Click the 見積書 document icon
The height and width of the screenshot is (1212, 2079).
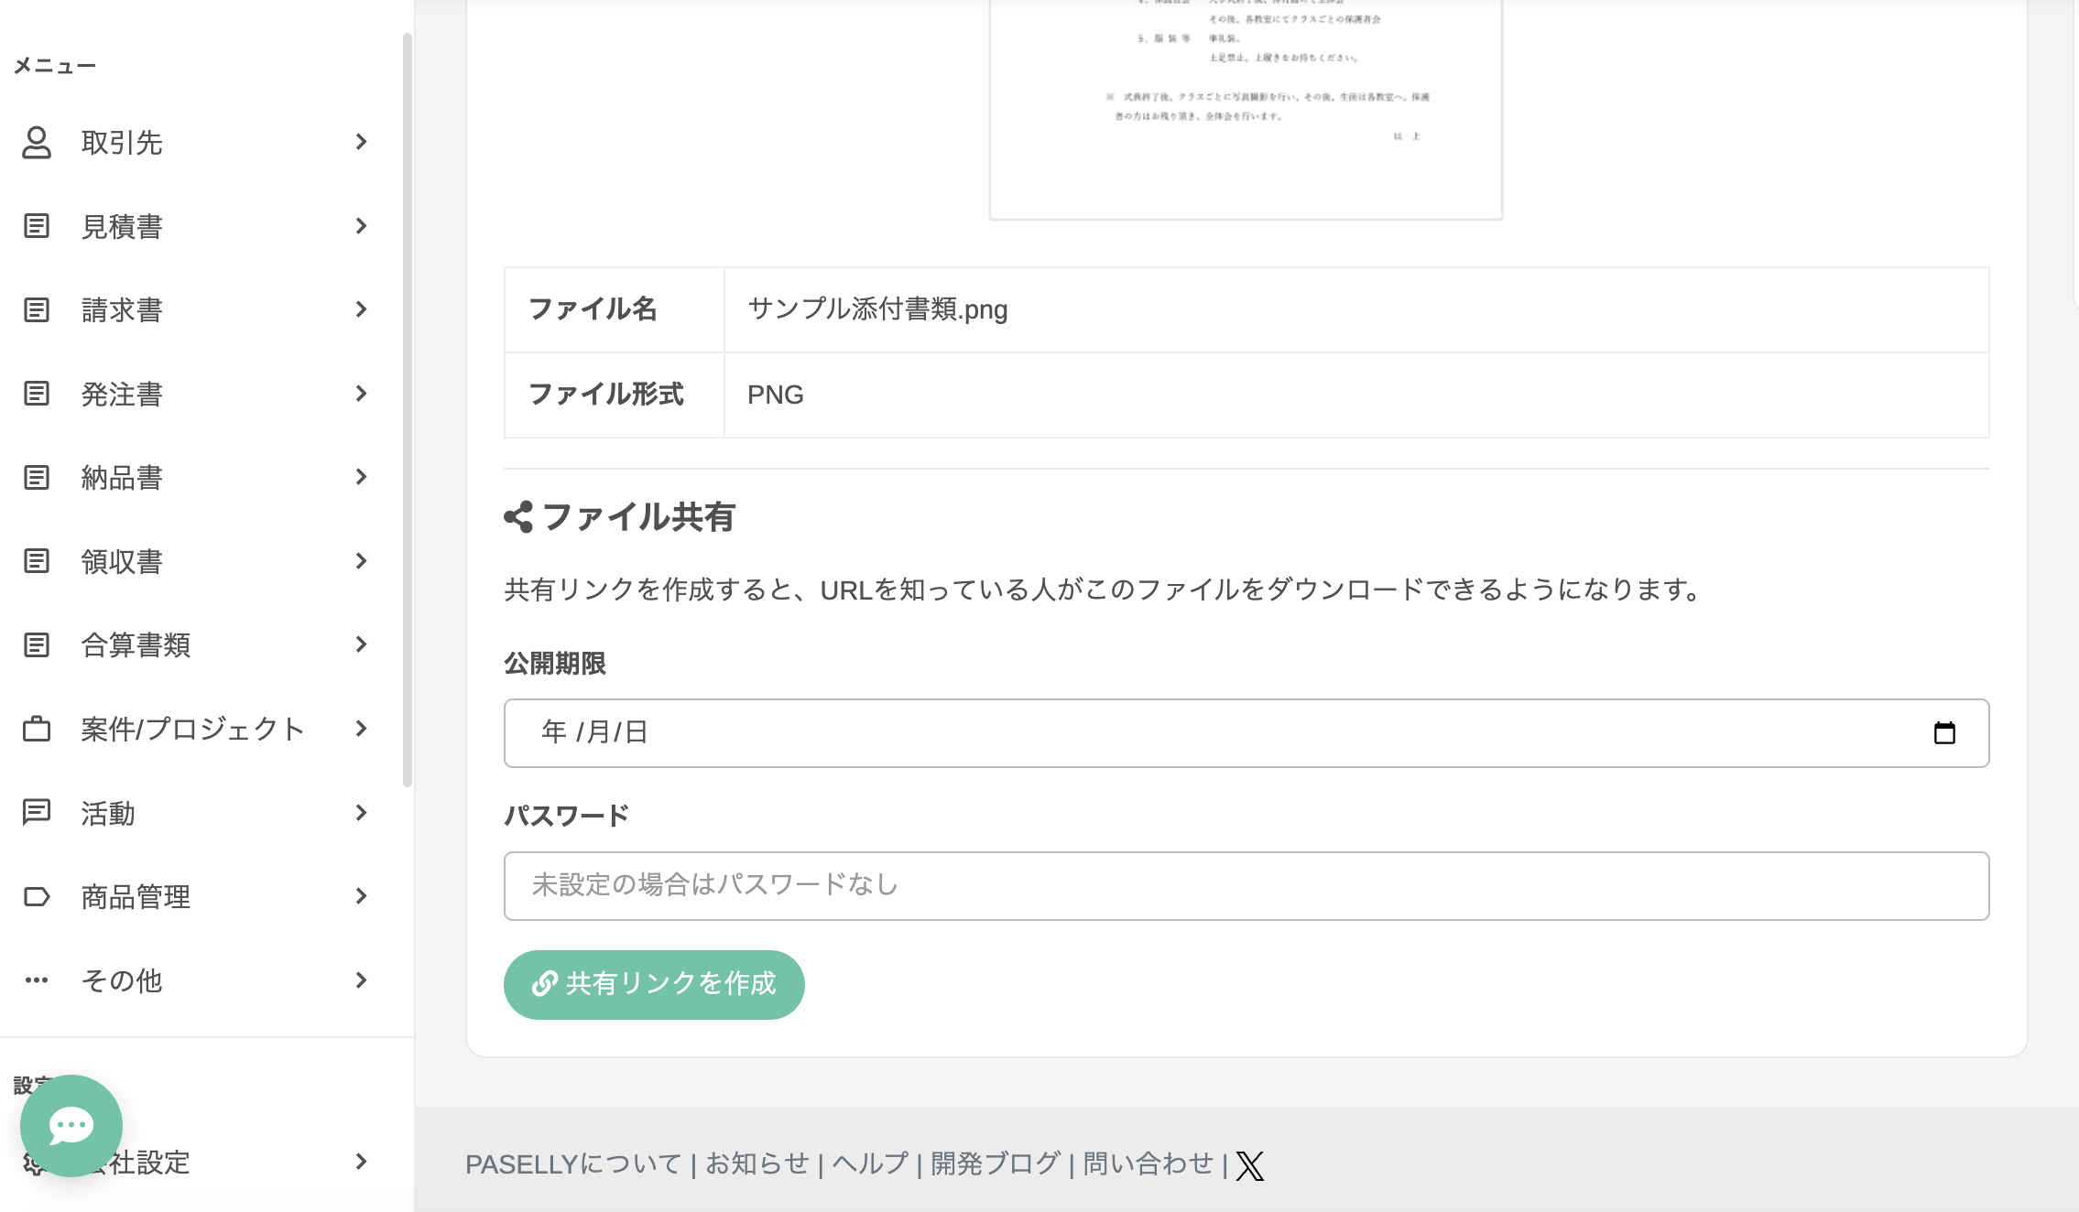coord(37,226)
